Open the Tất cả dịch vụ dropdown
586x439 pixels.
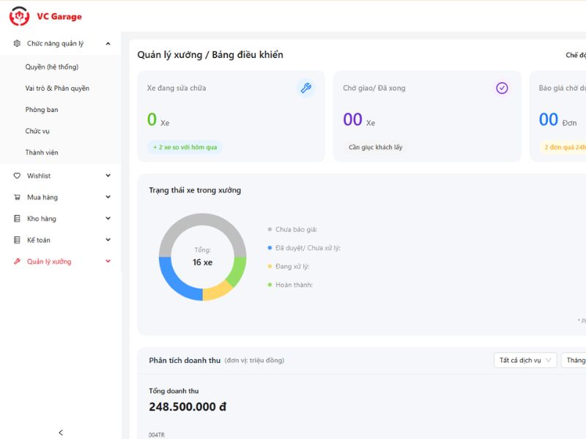[525, 360]
